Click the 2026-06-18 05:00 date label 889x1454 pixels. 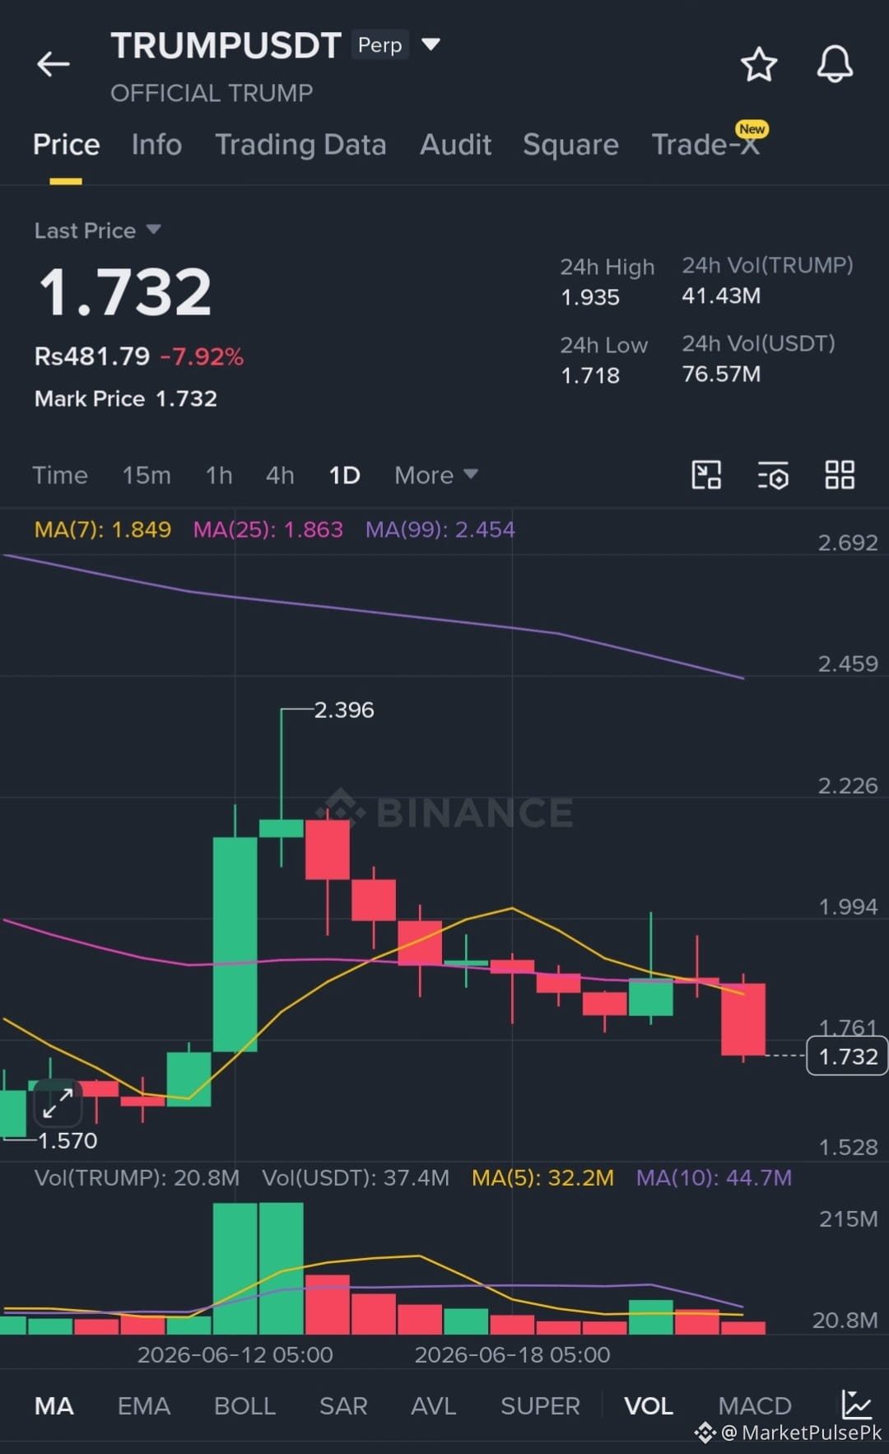point(513,1354)
